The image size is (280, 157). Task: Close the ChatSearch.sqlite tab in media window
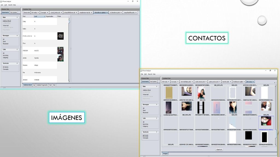[x=244, y=82]
